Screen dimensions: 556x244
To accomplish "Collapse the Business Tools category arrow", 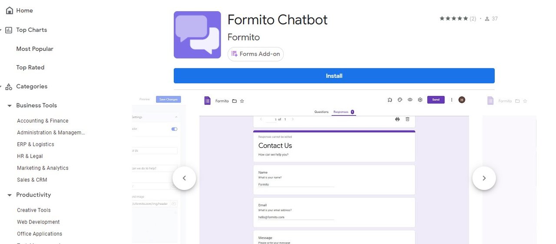I will pos(10,106).
